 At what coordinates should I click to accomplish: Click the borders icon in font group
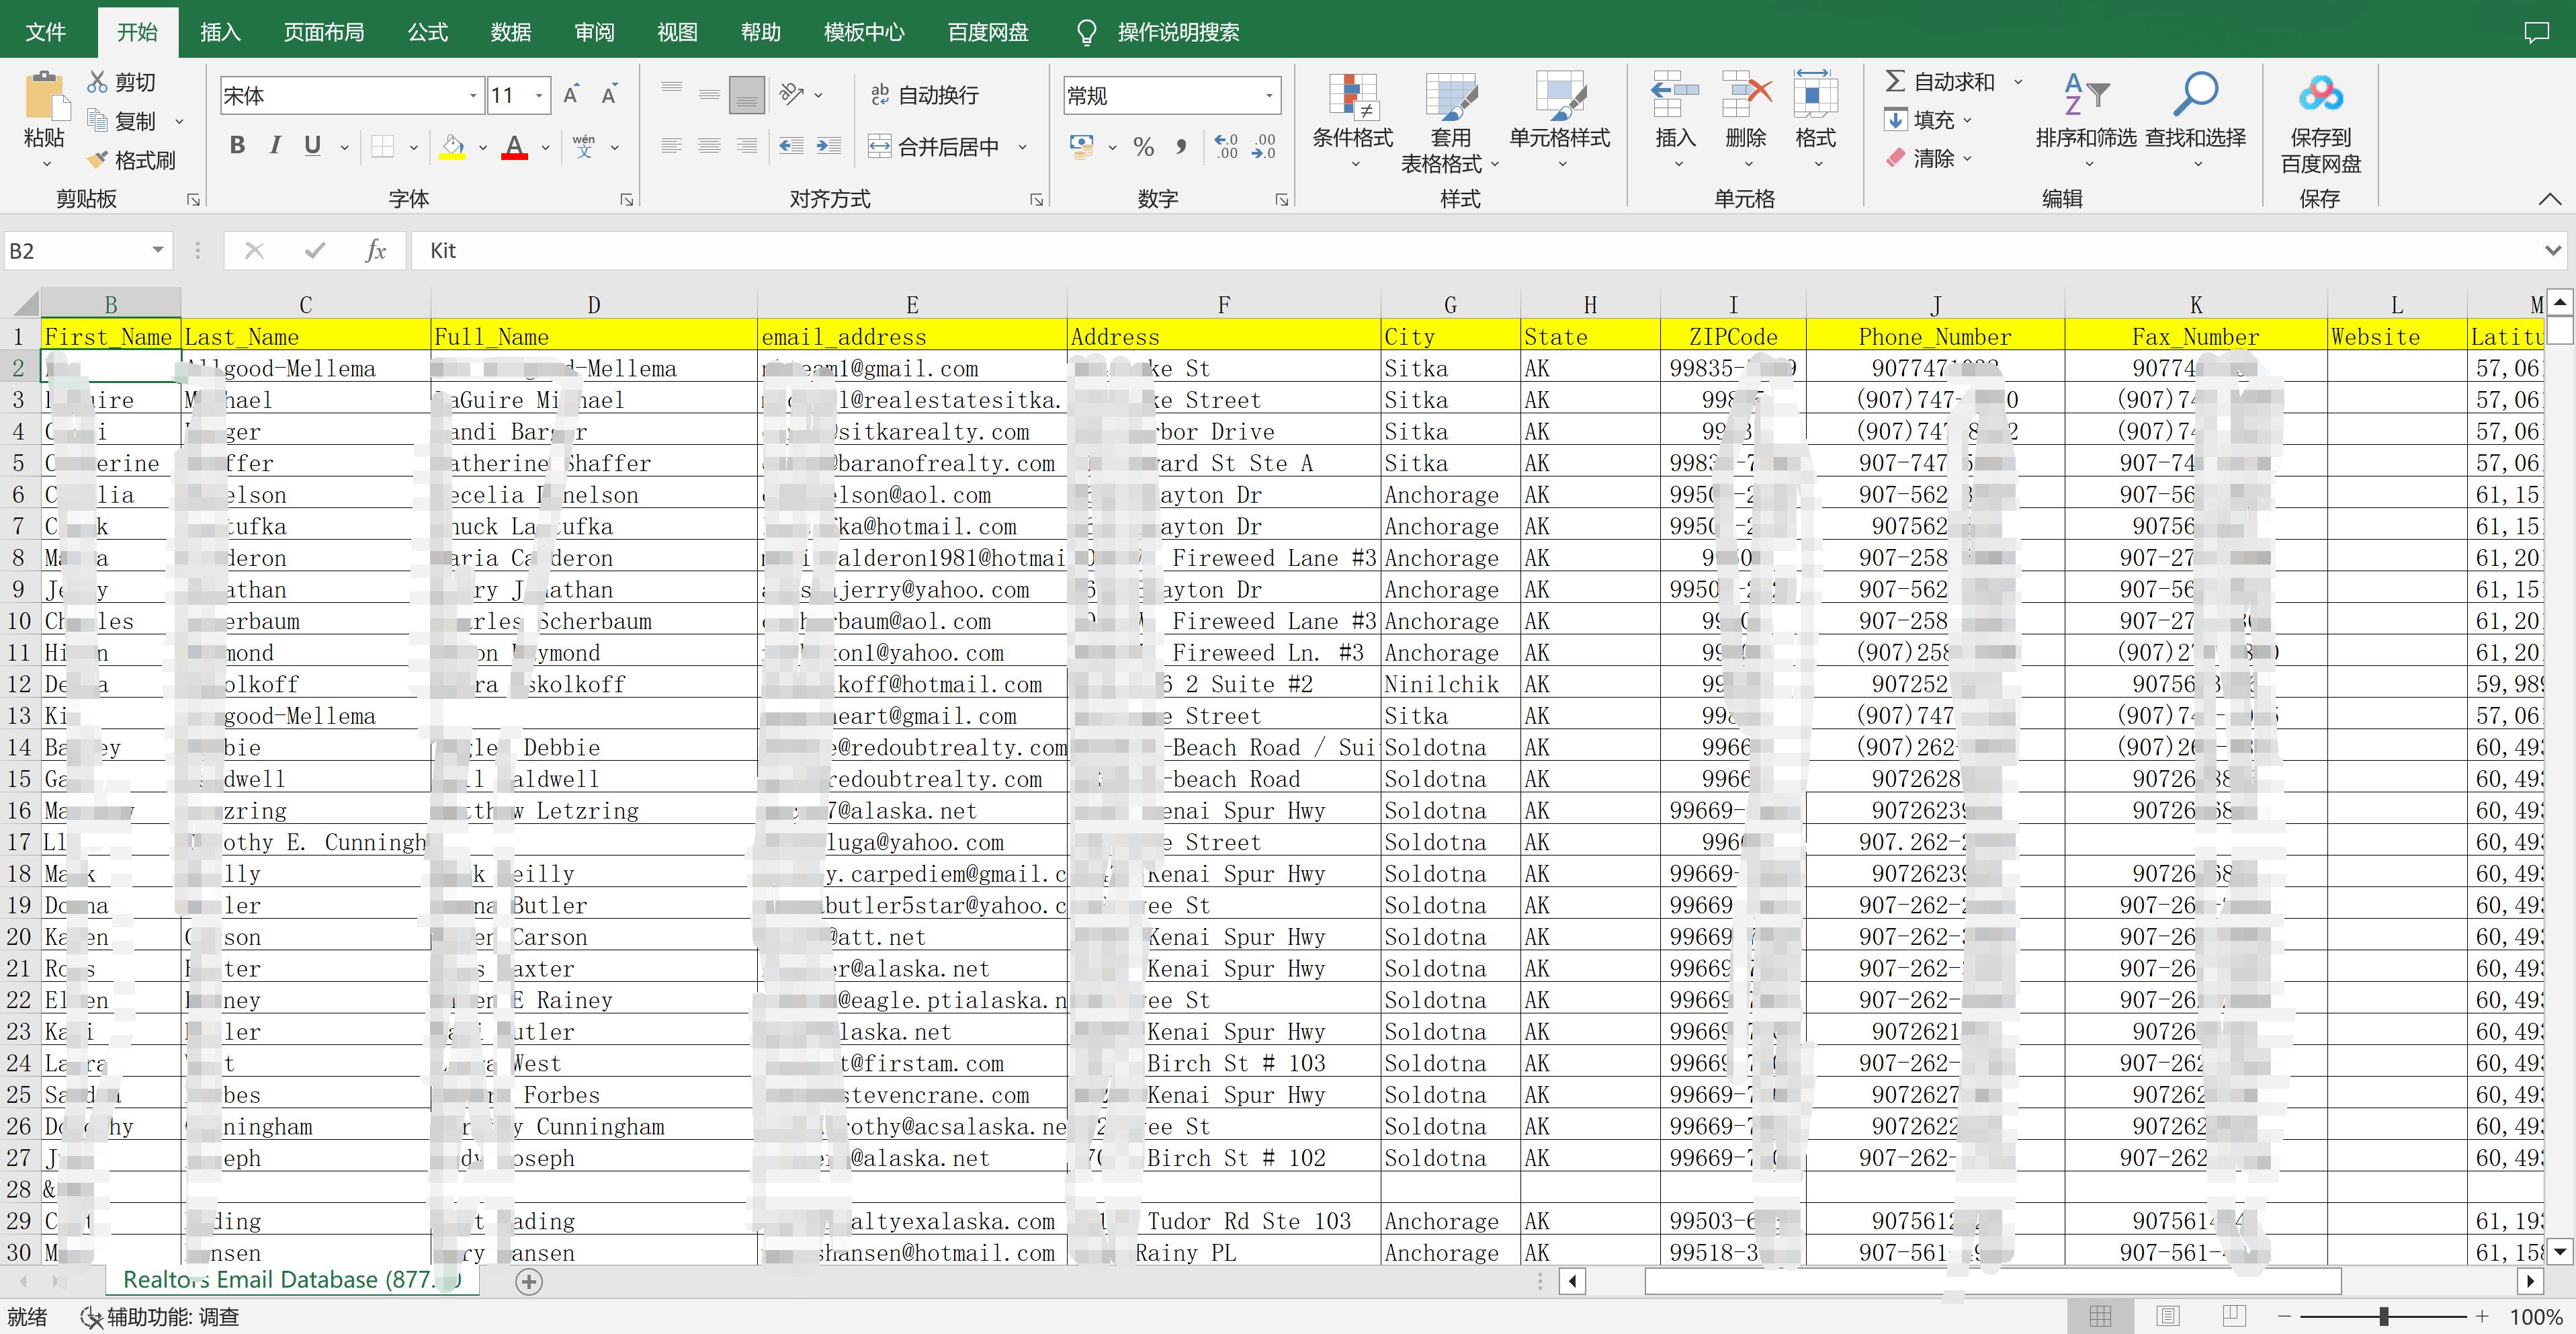click(382, 147)
